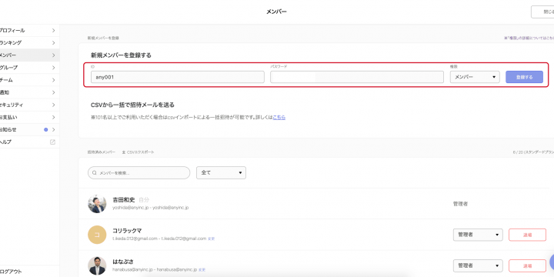Click the password (パスワード) input field
Image resolution: width=554 pixels, height=277 pixels.
point(357,77)
